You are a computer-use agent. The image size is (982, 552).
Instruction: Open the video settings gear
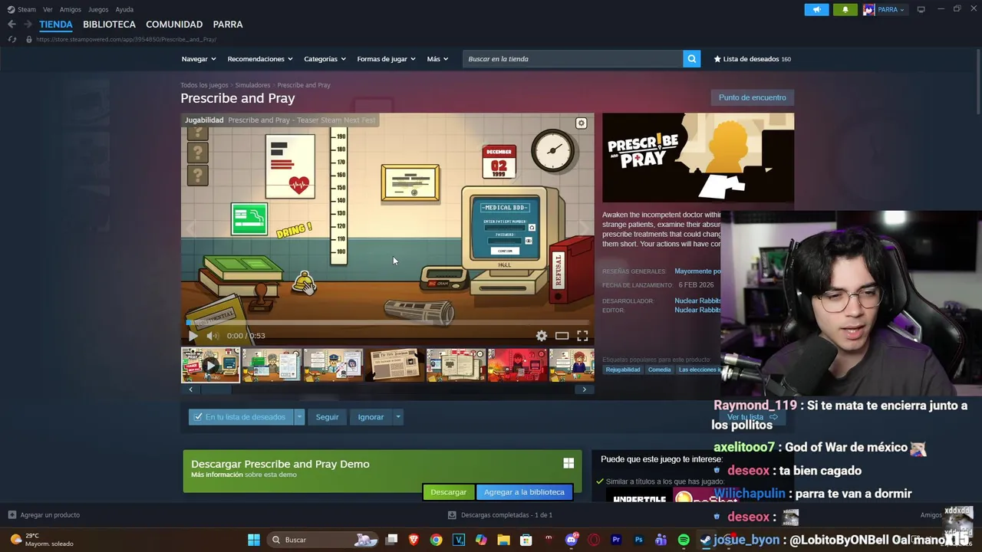point(542,336)
